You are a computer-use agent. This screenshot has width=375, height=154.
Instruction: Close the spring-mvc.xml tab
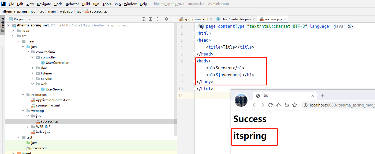pos(211,19)
